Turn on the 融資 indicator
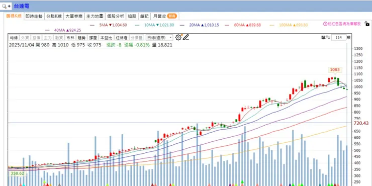The width and height of the screenshot is (372, 186). point(59,38)
